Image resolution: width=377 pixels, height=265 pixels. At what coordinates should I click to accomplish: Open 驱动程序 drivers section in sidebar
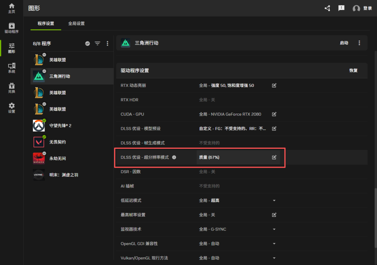[12, 28]
